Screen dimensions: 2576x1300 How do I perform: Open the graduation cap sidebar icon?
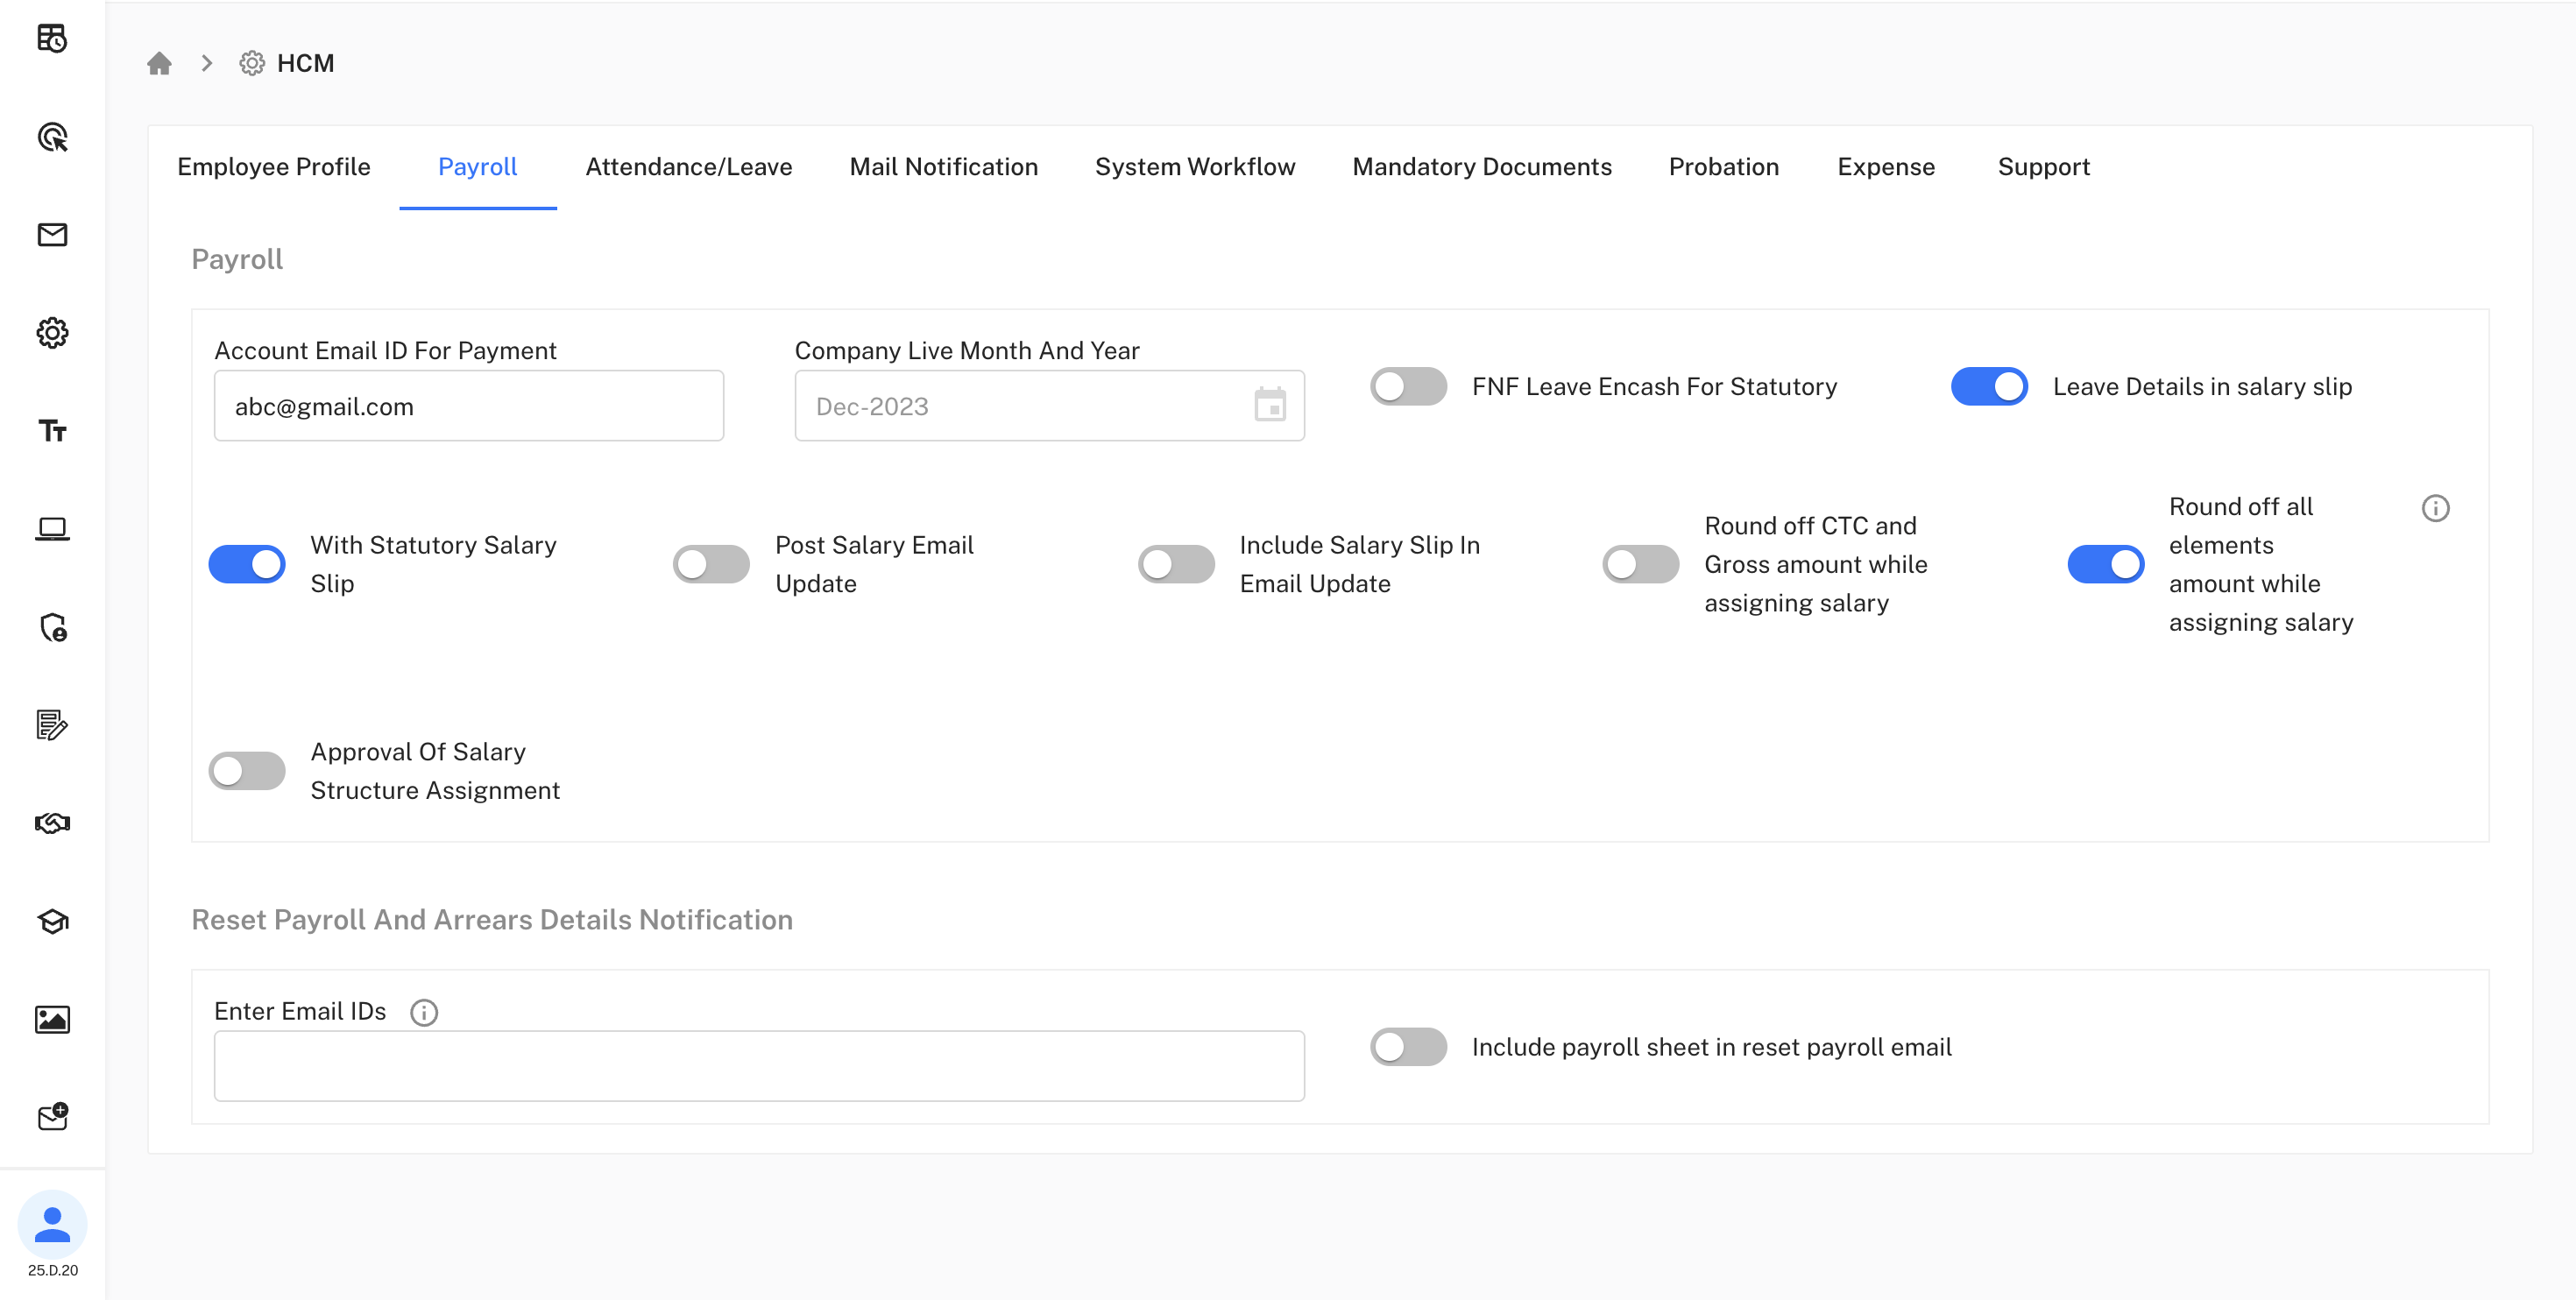[52, 920]
